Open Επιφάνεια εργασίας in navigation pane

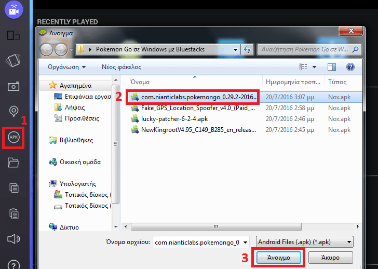click(83, 97)
